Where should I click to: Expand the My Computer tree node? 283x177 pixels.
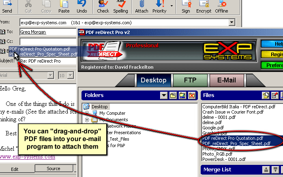coord(87,113)
